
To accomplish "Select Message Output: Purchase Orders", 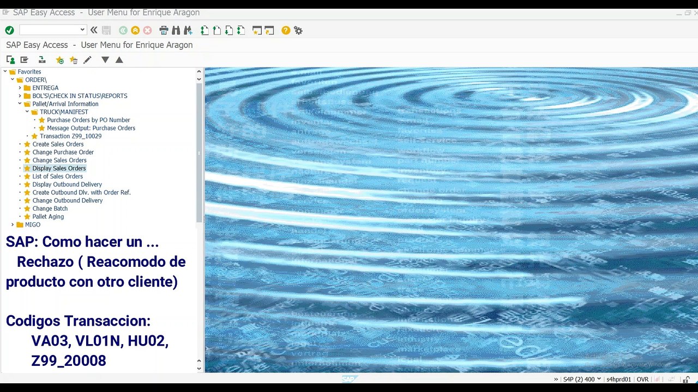I will [x=91, y=128].
